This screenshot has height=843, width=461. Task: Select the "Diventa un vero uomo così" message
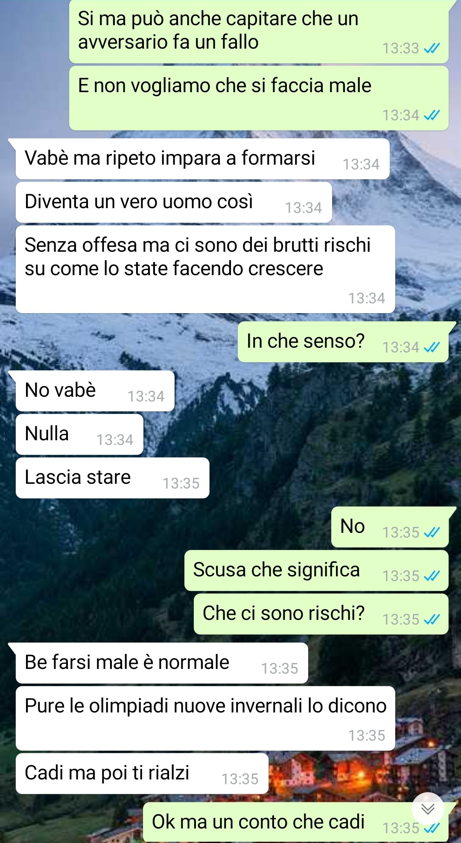click(x=174, y=202)
